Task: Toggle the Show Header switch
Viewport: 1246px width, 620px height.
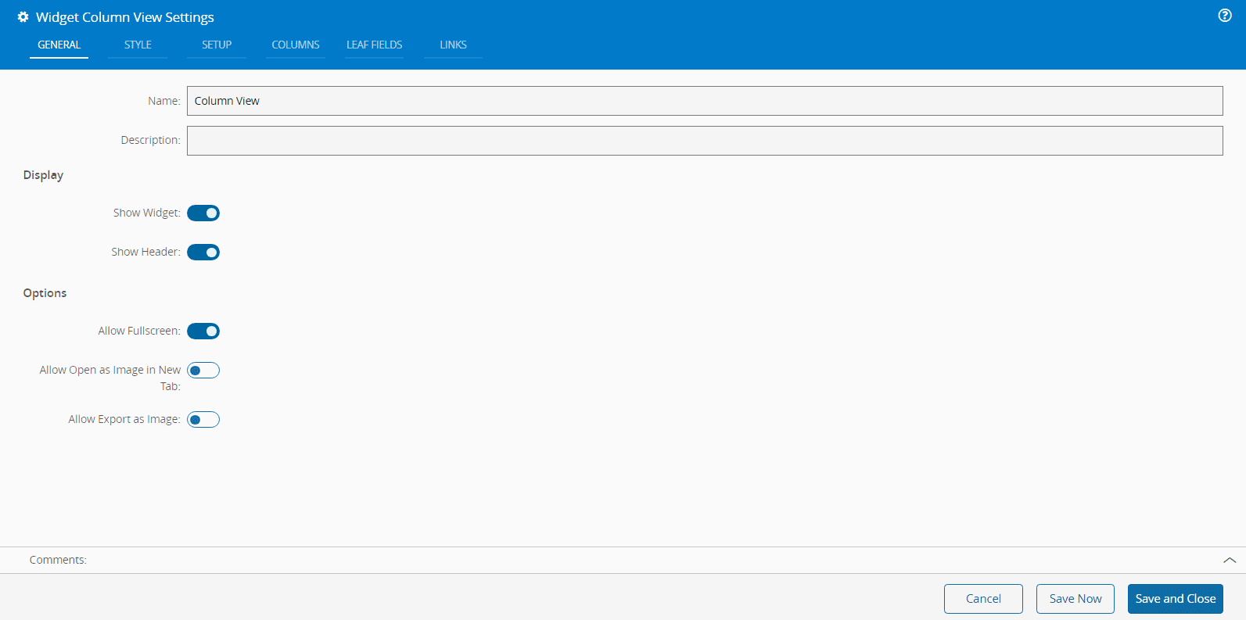Action: click(203, 252)
